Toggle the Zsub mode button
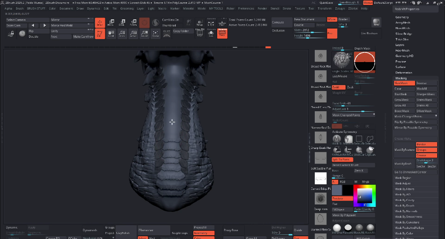The width and height of the screenshot is (445, 239). click(x=353, y=87)
